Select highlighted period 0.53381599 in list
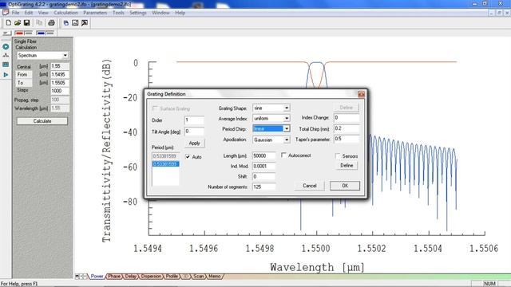511x287 pixels. coord(165,164)
